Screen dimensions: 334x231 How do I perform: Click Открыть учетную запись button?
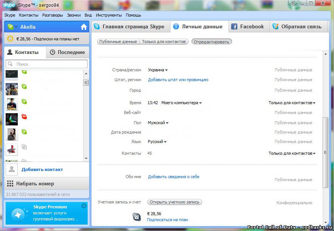coord(175,202)
